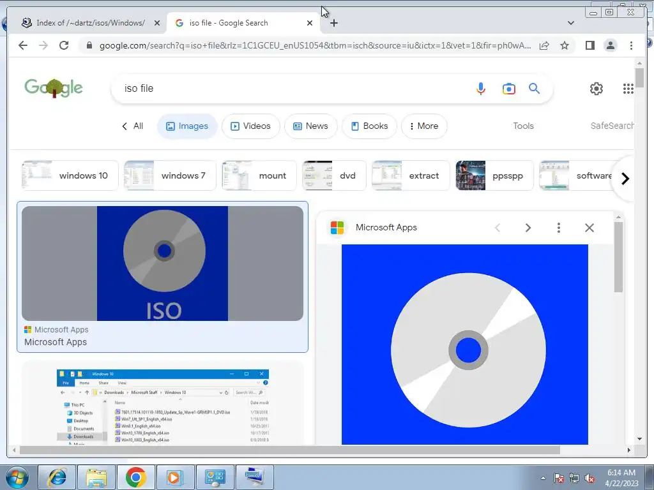Open the Chrome three-dot menu

[x=631, y=45]
